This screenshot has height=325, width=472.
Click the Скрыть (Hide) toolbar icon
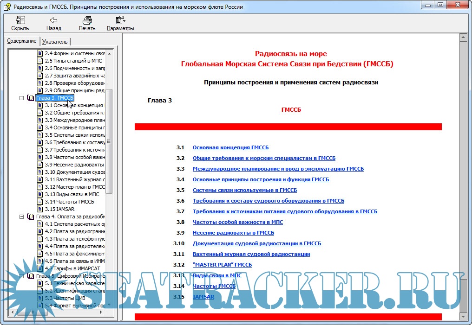(x=20, y=20)
